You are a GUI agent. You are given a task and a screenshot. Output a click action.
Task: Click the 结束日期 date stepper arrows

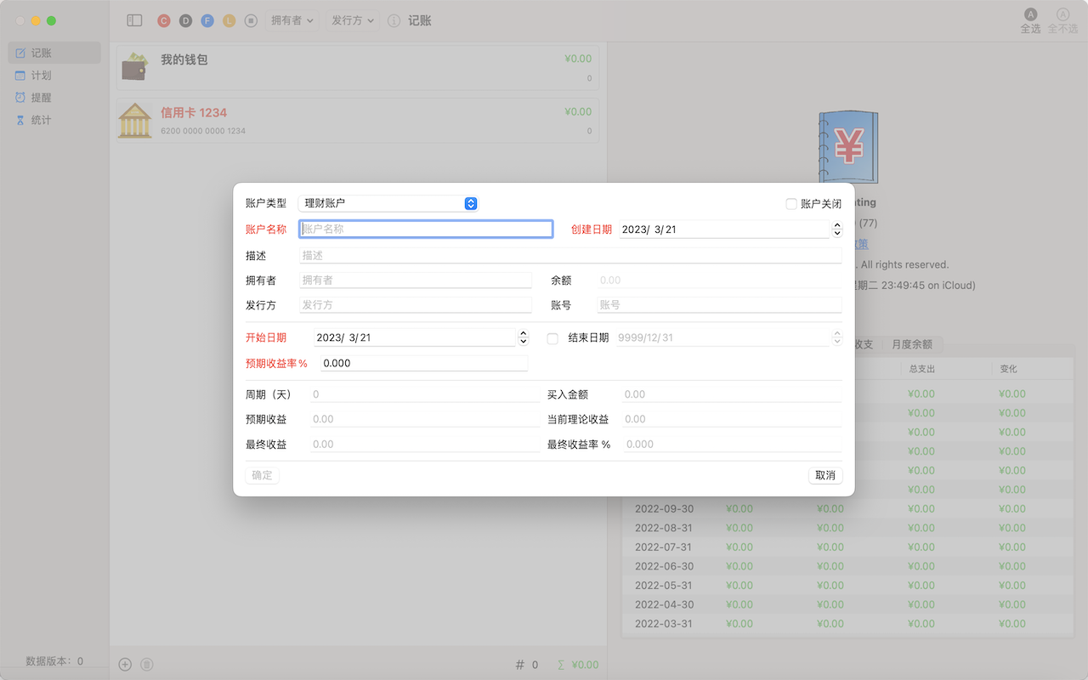click(x=837, y=337)
